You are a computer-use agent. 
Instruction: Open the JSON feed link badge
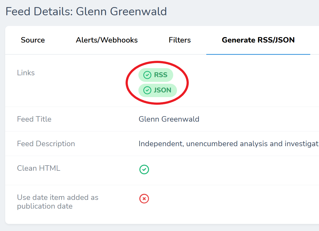(158, 90)
